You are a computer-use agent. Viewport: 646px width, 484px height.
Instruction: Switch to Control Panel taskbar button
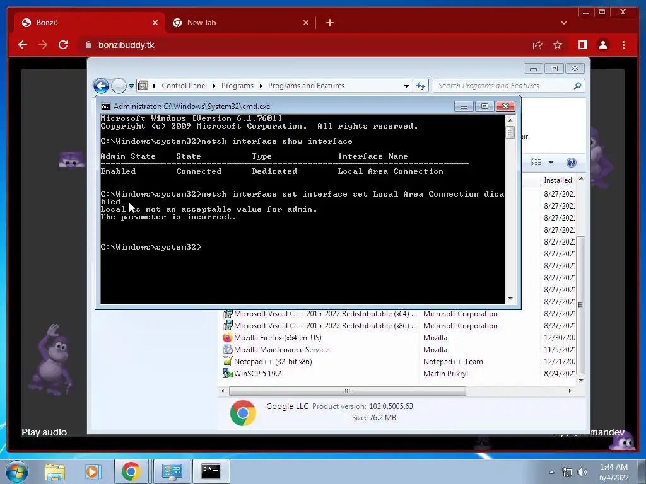coord(172,471)
